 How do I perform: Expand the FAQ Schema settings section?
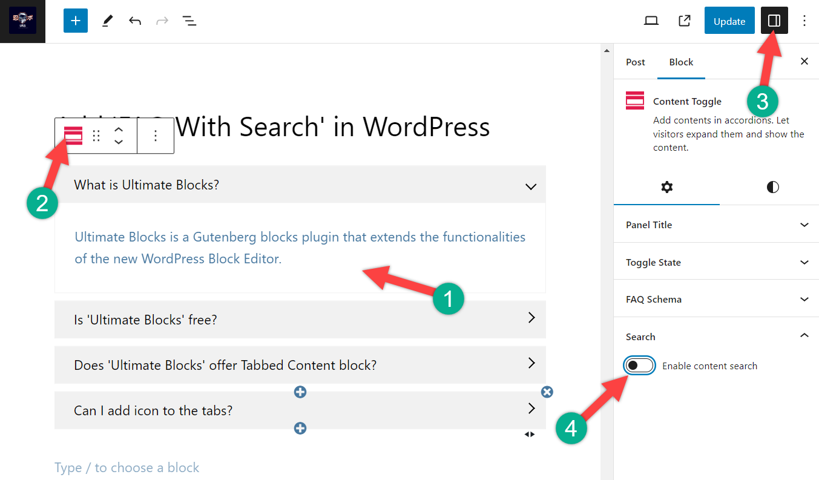[x=717, y=299]
